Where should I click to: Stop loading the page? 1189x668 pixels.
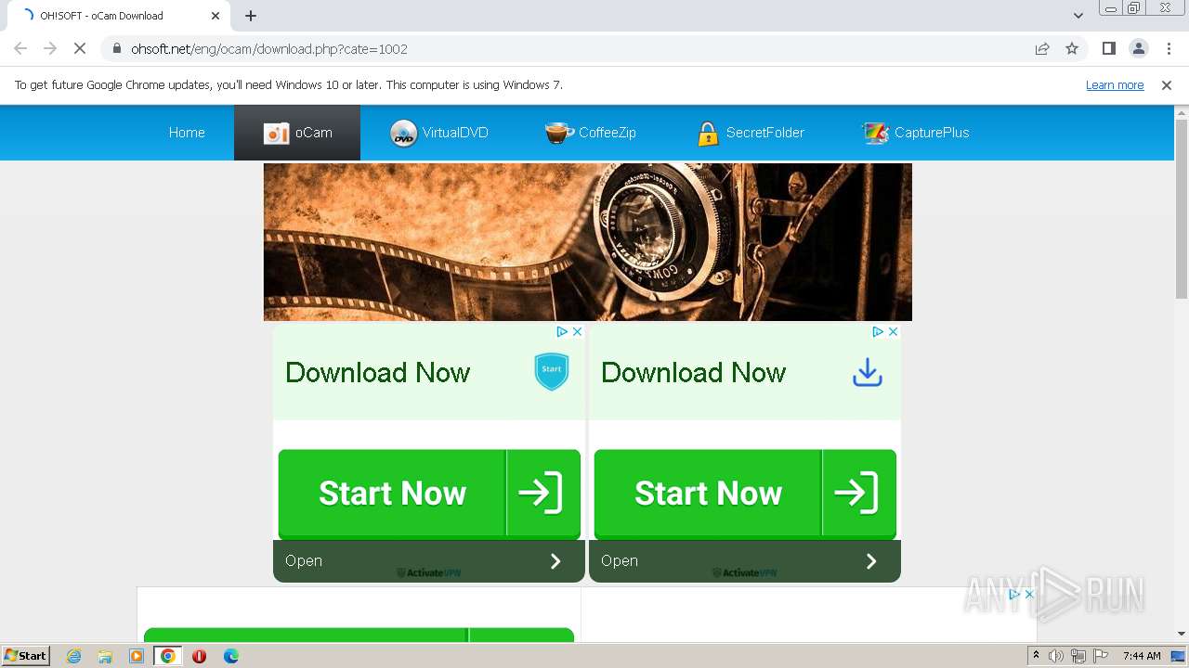point(79,49)
